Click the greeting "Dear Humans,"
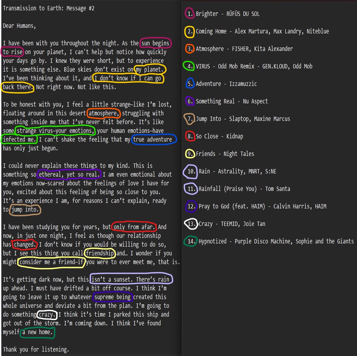The image size is (357, 356). pos(19,26)
